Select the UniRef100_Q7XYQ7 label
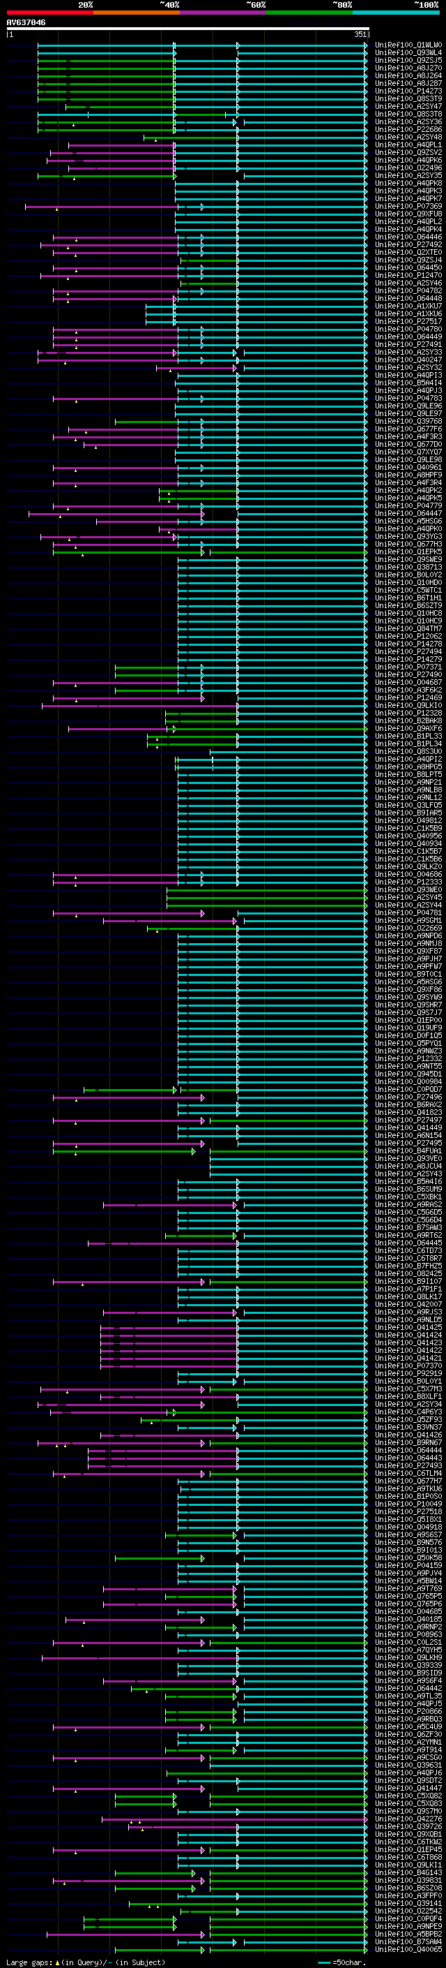Screen dimensions: 446x1968 (408, 452)
